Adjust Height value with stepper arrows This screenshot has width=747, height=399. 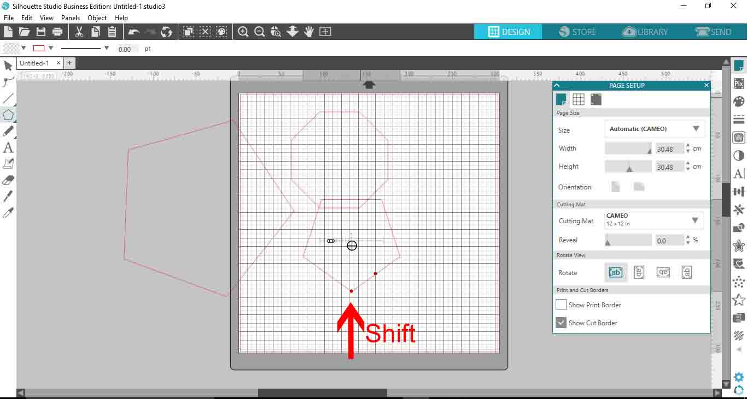(688, 166)
